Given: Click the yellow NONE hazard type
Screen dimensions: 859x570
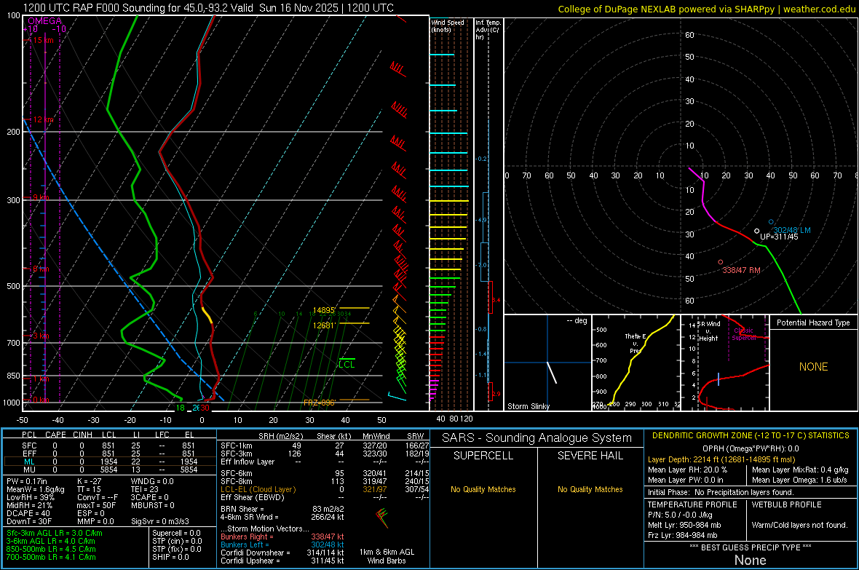Looking at the screenshot, I should pos(814,367).
